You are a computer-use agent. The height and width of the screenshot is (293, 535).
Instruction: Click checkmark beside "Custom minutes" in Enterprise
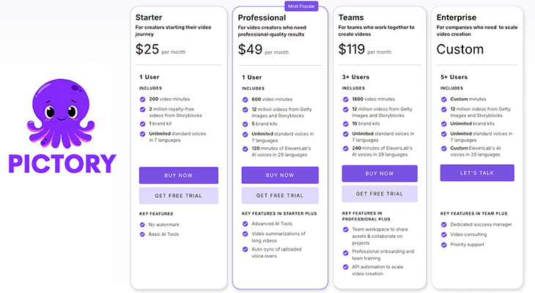[444, 99]
